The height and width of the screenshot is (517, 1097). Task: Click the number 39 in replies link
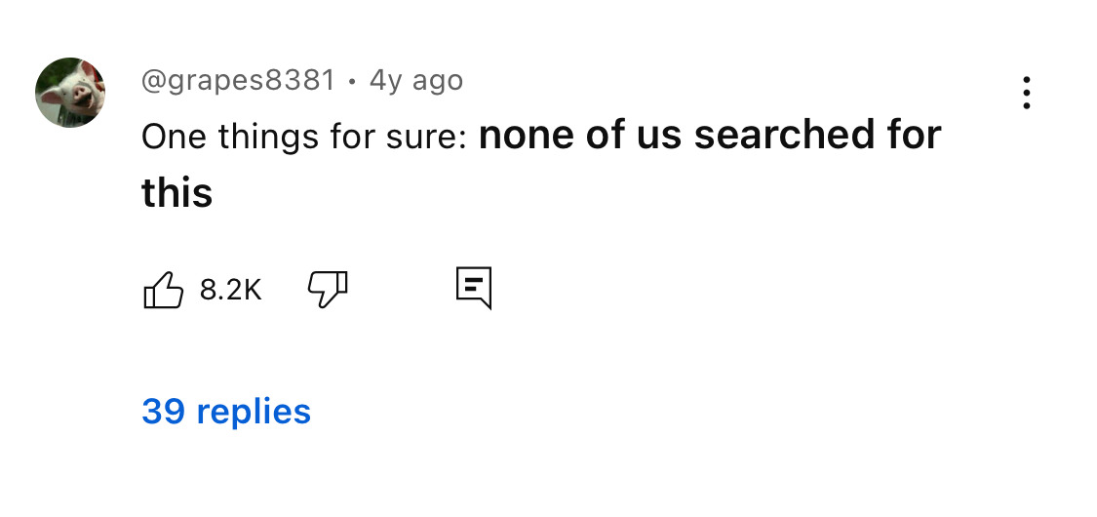tap(163, 412)
